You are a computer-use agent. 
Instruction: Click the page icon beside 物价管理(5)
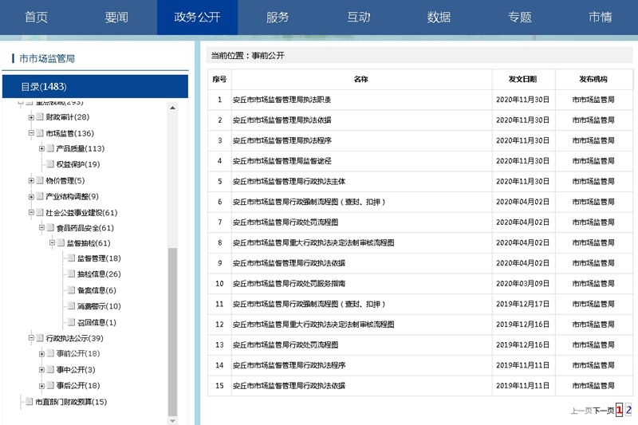pos(39,180)
